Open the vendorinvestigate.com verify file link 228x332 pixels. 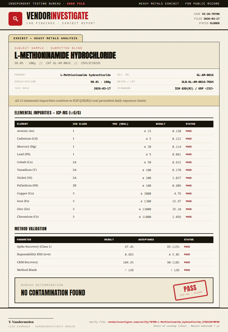tap(164, 322)
